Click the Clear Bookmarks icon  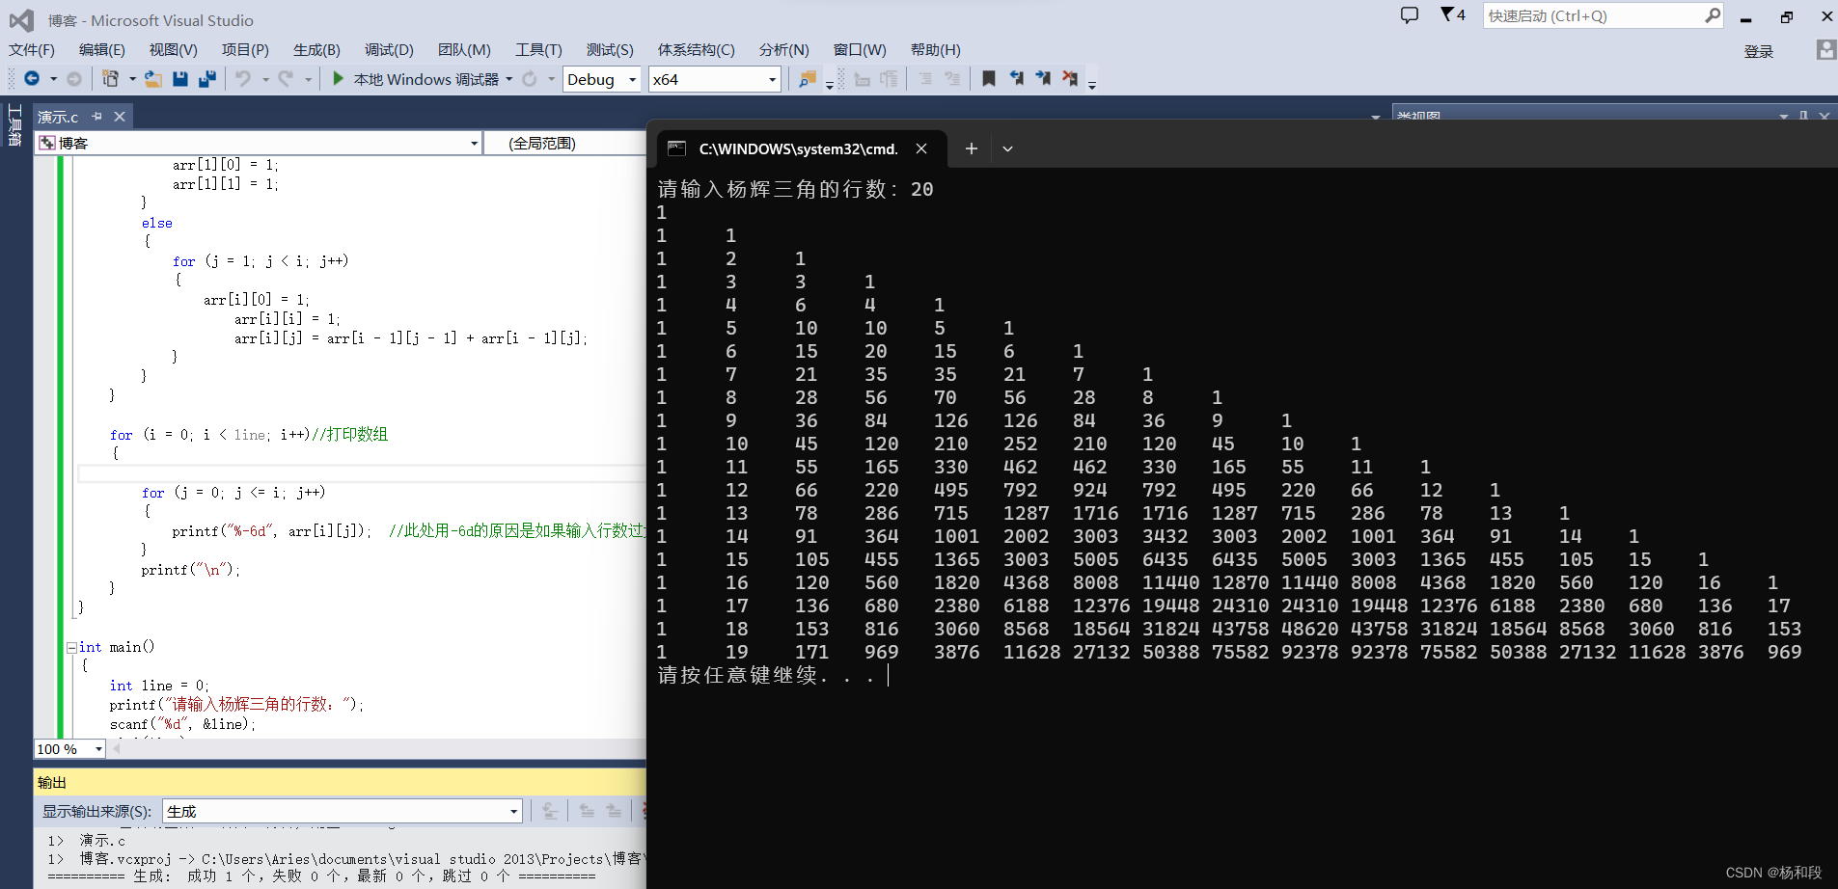click(x=1070, y=79)
